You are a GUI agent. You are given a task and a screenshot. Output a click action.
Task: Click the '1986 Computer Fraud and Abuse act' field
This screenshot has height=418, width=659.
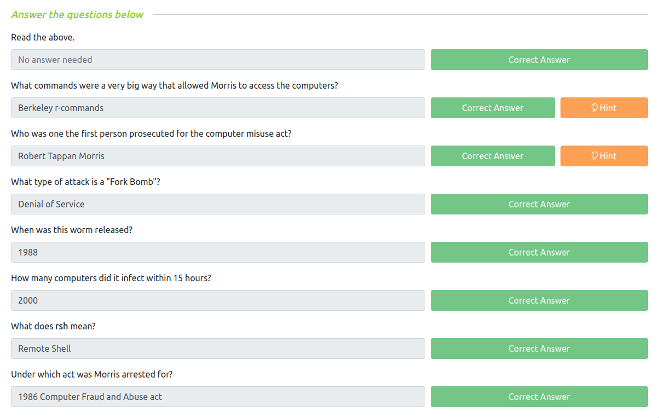coord(218,397)
